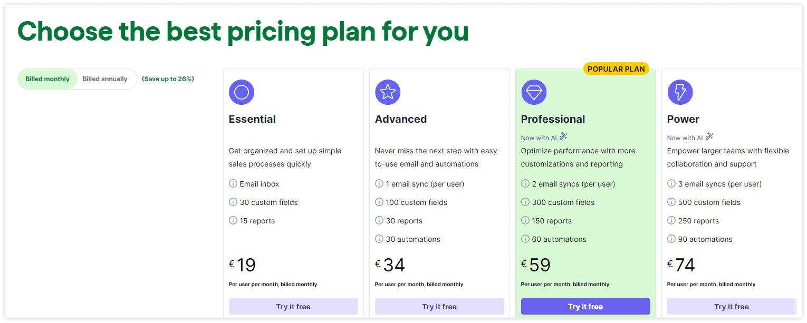Click info icon beside 30 automations

tap(379, 239)
